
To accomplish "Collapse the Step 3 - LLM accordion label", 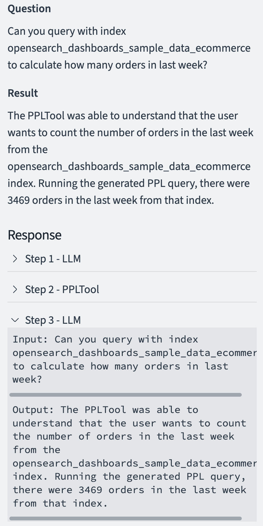I will pos(53,320).
